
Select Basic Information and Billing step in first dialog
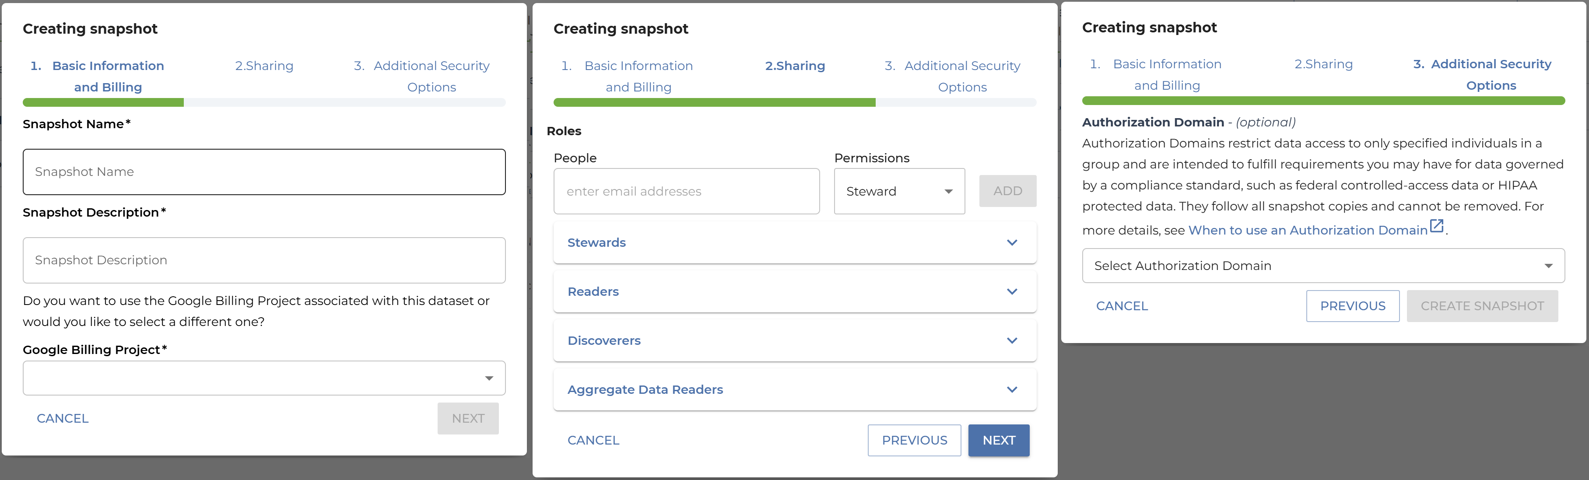coord(98,76)
